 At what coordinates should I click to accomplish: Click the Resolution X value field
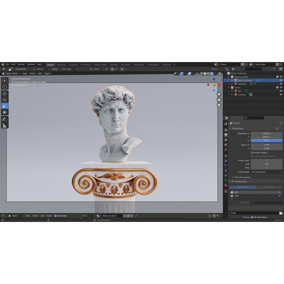coord(267,134)
